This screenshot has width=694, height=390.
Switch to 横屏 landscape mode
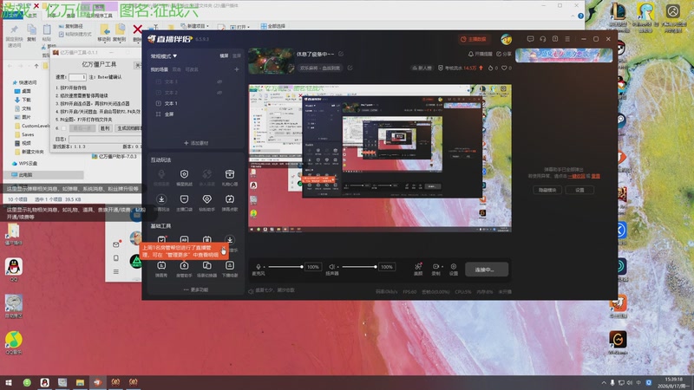[225, 55]
